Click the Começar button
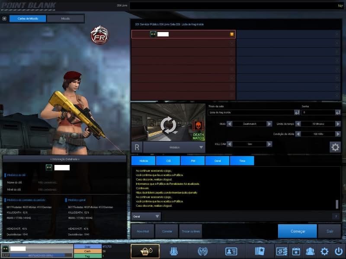Viewport: 346px width, 259px height. tap(298, 231)
